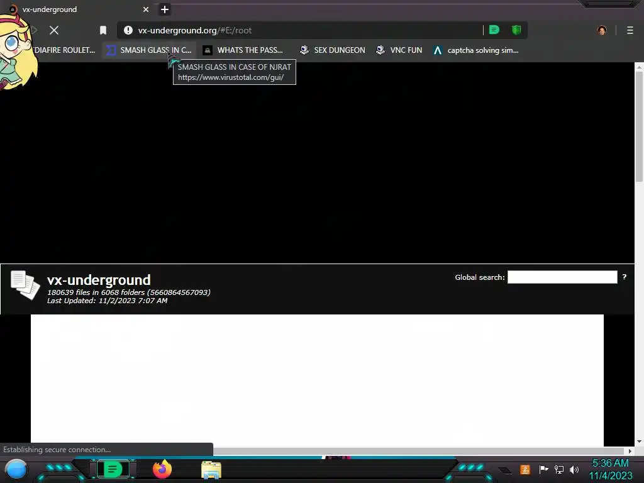
Task: Close the vx-underground tab
Action: click(x=146, y=9)
